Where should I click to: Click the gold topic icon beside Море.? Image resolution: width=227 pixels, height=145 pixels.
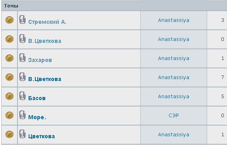[x=10, y=115]
